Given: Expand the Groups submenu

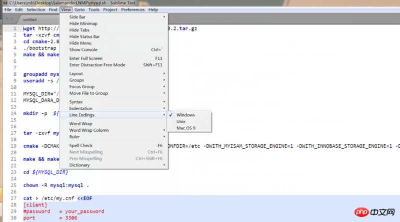Looking at the screenshot, I should (114, 80).
